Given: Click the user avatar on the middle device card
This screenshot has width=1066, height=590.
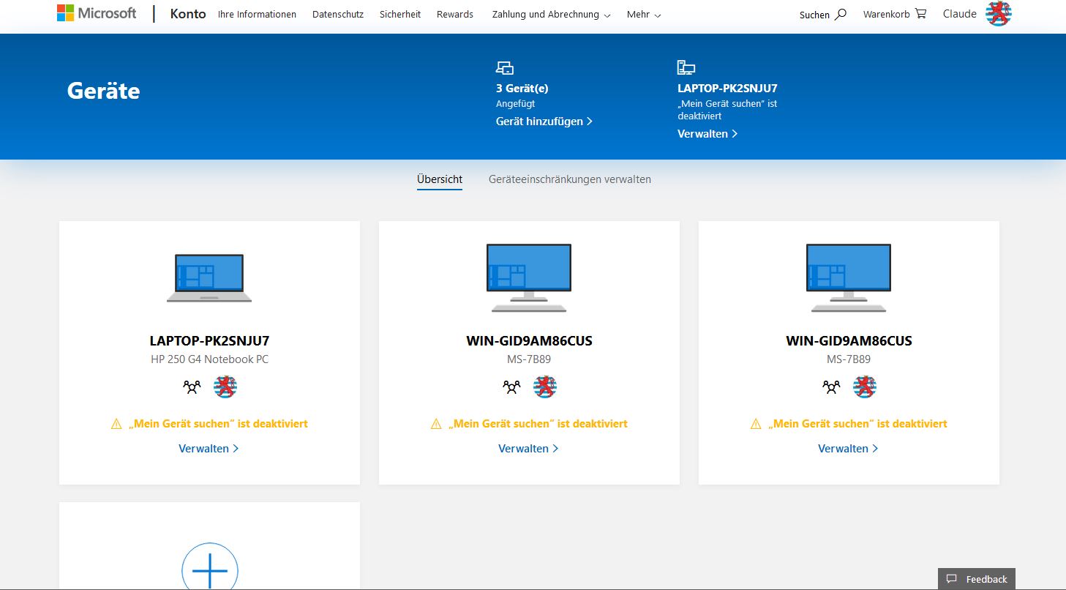Looking at the screenshot, I should pyautogui.click(x=545, y=387).
